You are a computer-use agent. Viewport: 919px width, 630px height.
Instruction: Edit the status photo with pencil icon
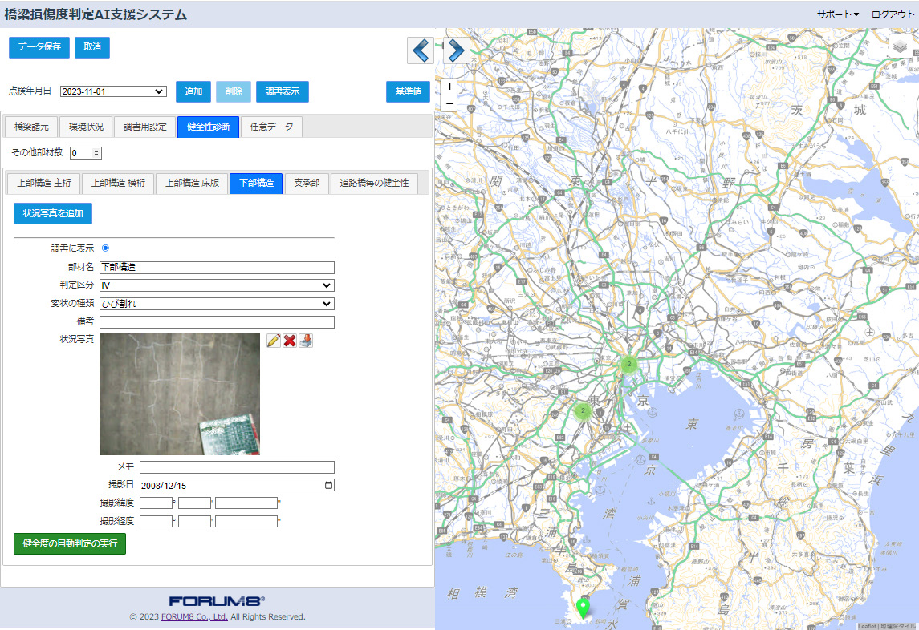click(x=273, y=340)
